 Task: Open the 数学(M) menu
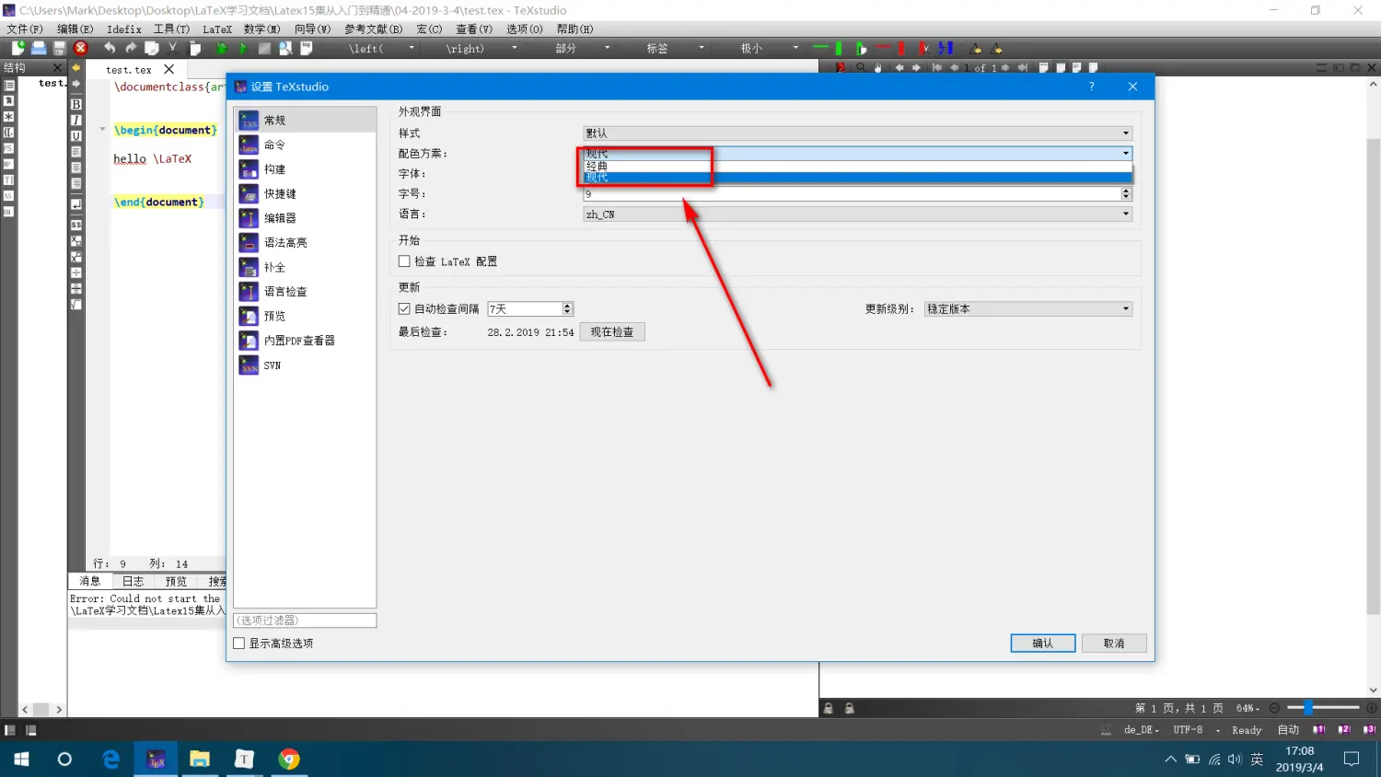(262, 29)
